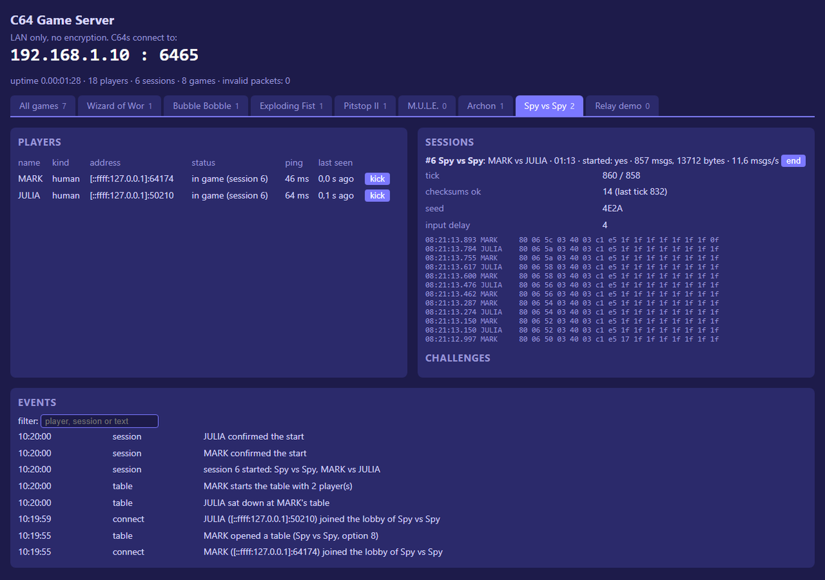This screenshot has width=825, height=580.
Task: Click JULIA's ping value 64 ms
Action: 297,195
